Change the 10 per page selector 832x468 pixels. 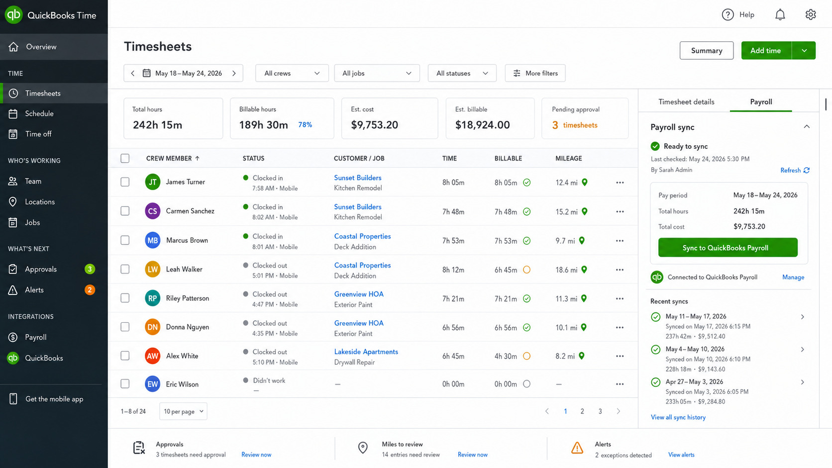183,411
